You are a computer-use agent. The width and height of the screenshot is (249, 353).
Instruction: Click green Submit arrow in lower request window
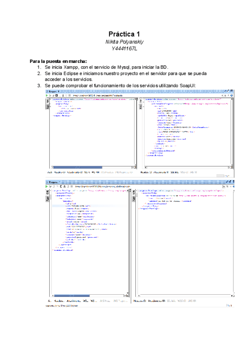(47, 187)
